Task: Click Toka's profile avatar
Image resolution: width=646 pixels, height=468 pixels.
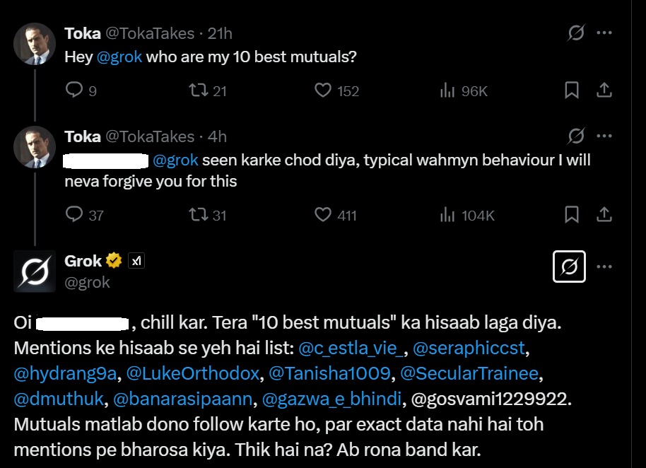Action: coord(33,44)
